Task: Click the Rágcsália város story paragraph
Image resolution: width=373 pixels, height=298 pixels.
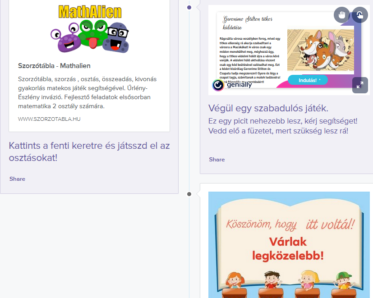Action: coord(250,60)
